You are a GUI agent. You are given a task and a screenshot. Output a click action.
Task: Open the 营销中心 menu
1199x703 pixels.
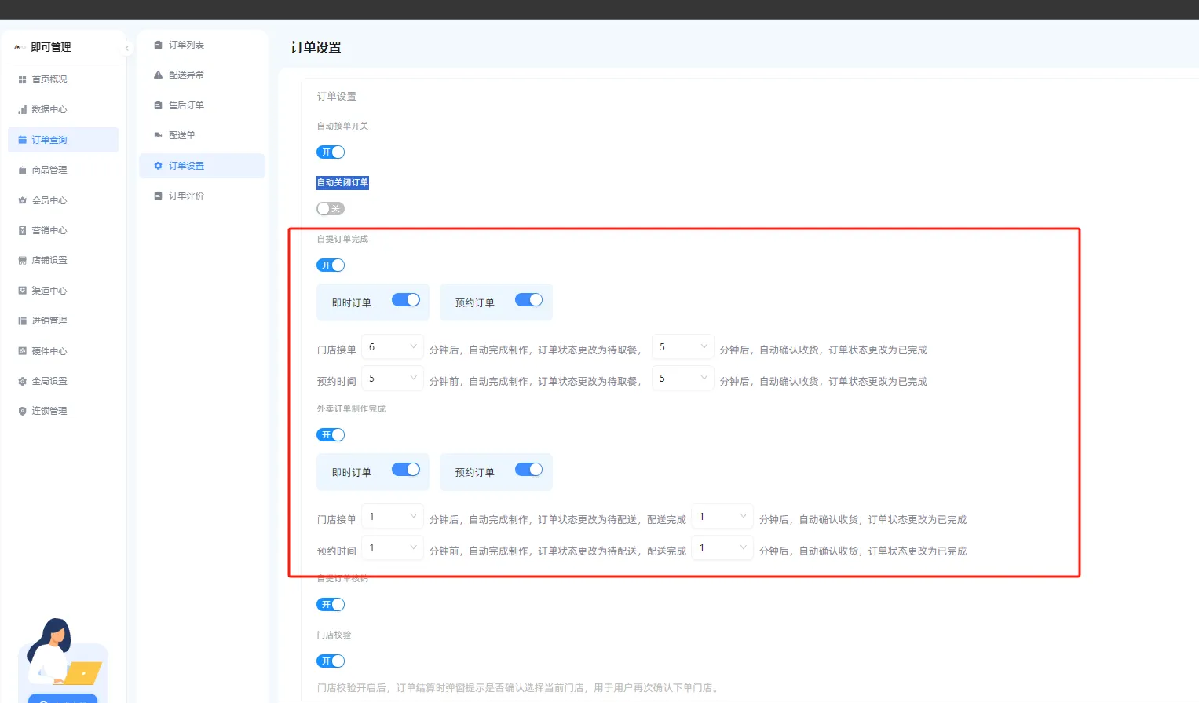(63, 230)
